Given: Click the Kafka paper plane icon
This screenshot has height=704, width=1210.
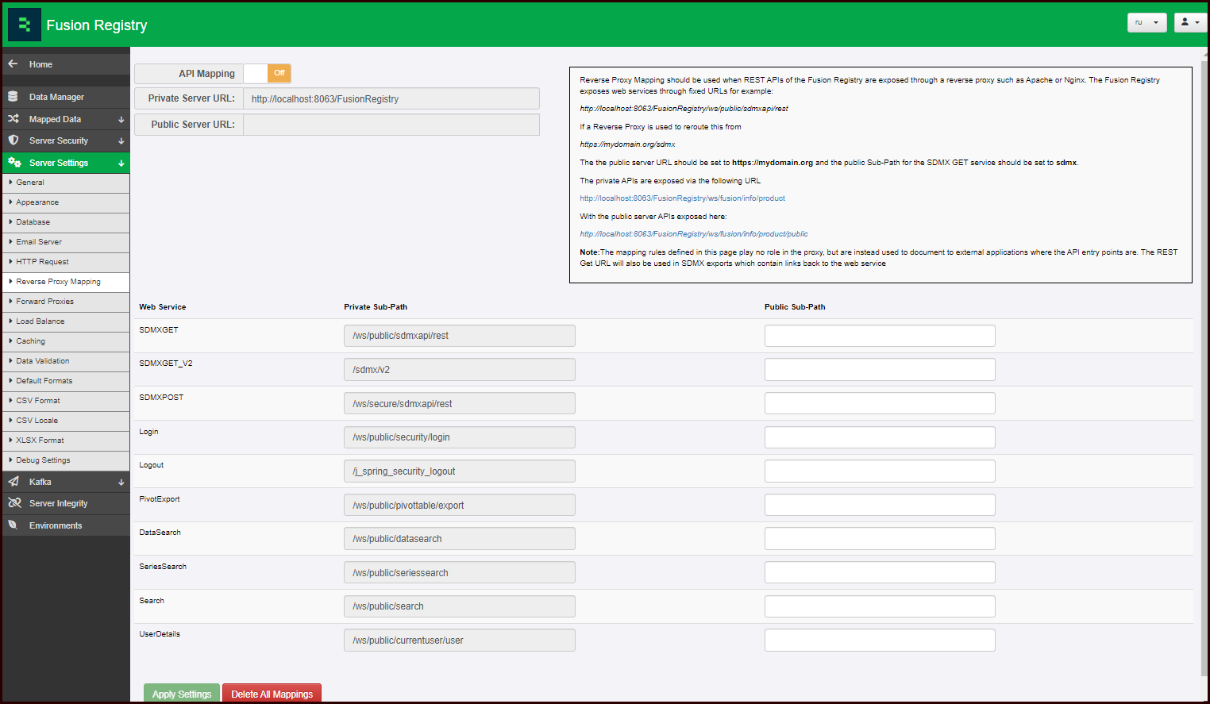Looking at the screenshot, I should [13, 482].
